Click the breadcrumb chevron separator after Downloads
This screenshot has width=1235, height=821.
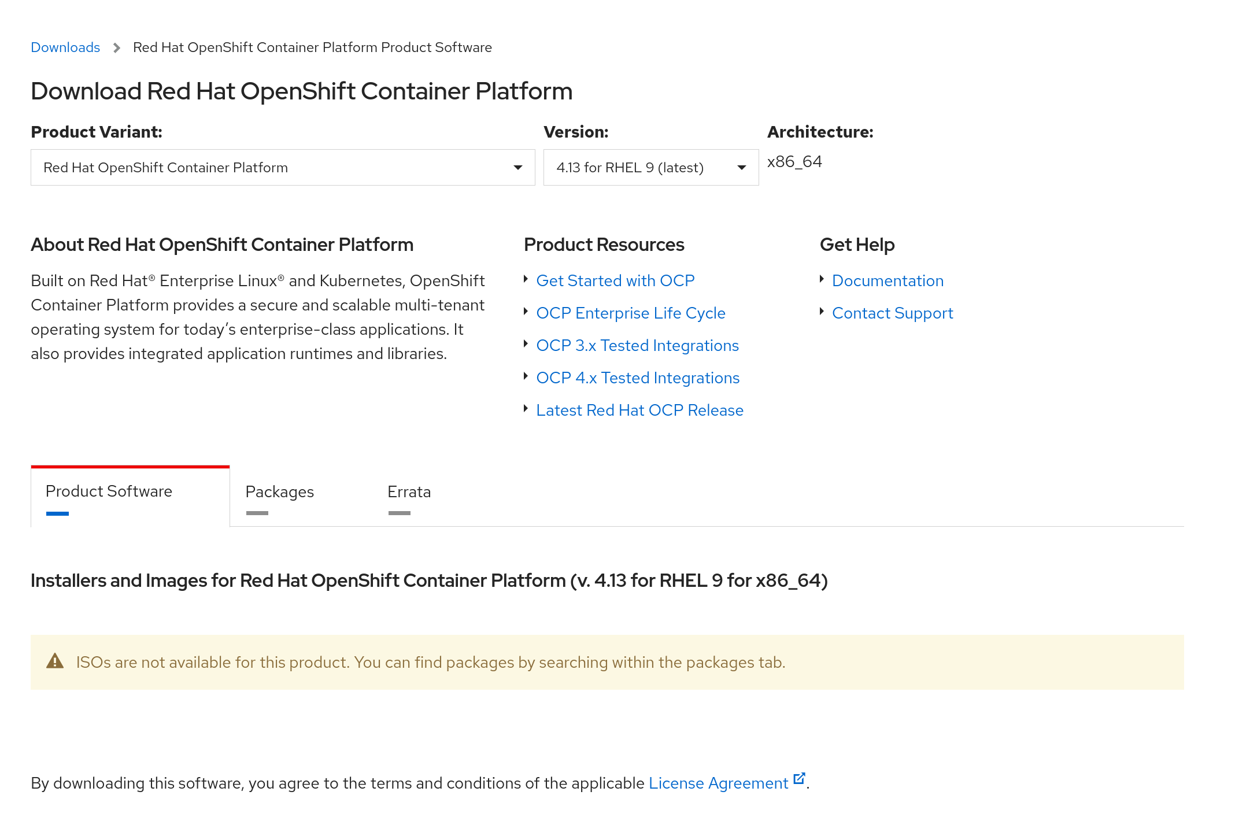coord(117,47)
